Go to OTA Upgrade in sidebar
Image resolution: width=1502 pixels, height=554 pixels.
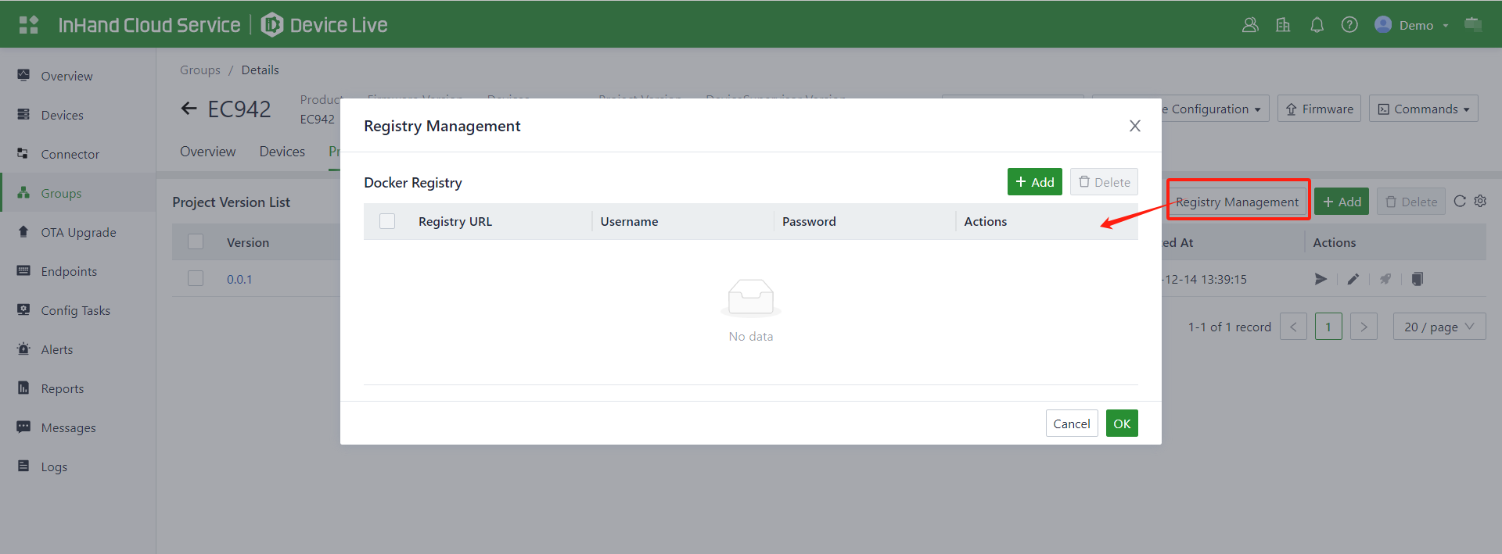coord(78,232)
